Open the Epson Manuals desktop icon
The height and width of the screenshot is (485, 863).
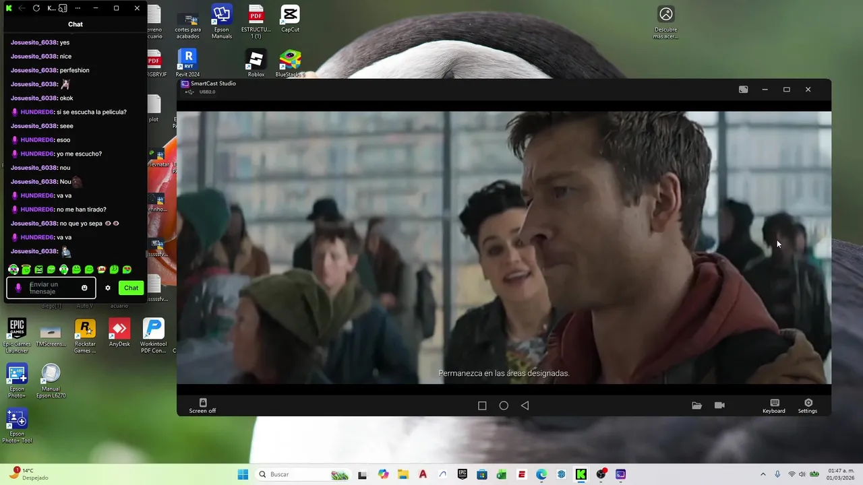coord(222,22)
